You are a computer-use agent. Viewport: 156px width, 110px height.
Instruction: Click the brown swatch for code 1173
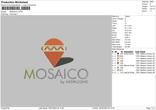pyautogui.click(x=118, y=58)
